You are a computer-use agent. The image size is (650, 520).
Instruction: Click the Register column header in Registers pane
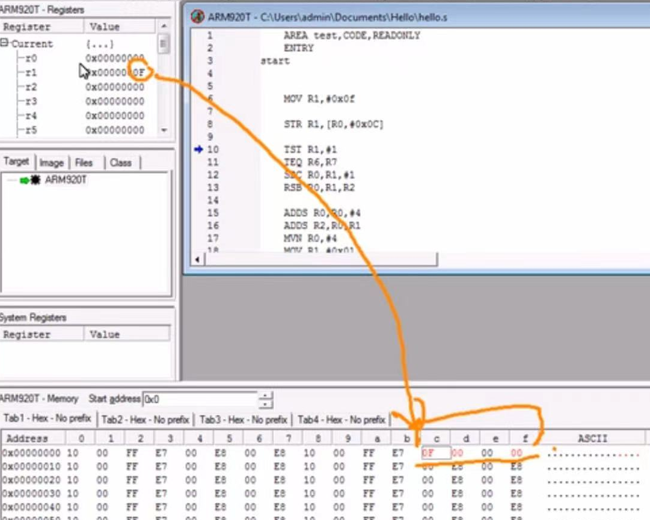pyautogui.click(x=42, y=27)
